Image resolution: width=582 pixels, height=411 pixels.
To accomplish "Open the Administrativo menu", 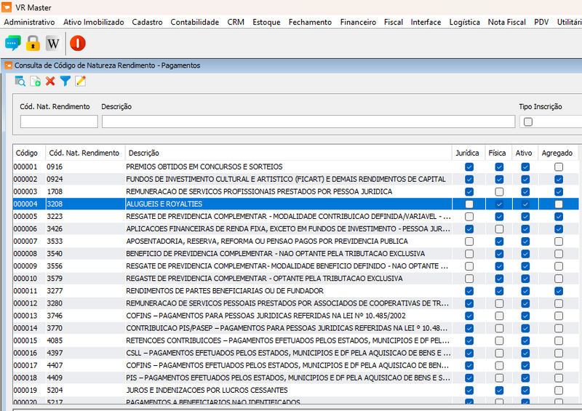I will point(29,22).
